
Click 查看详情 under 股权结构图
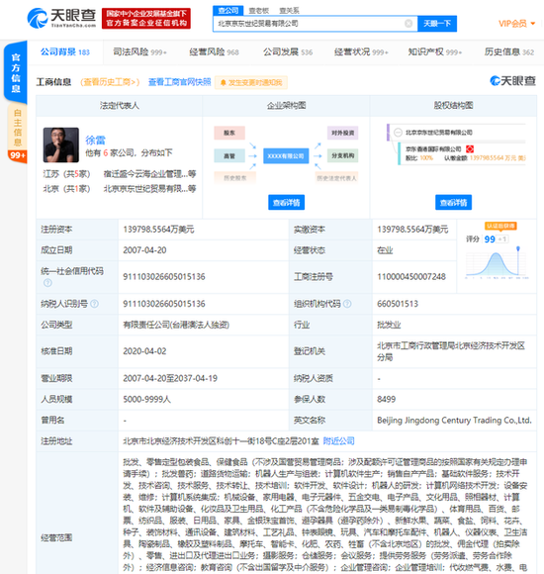coord(454,203)
